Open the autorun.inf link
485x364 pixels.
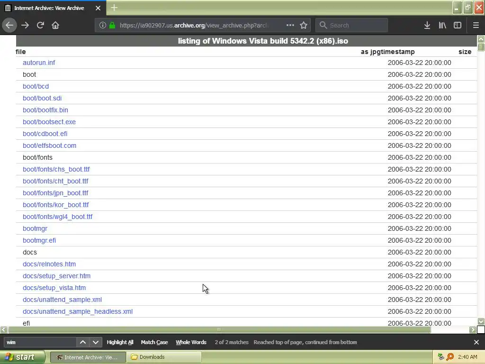39,63
